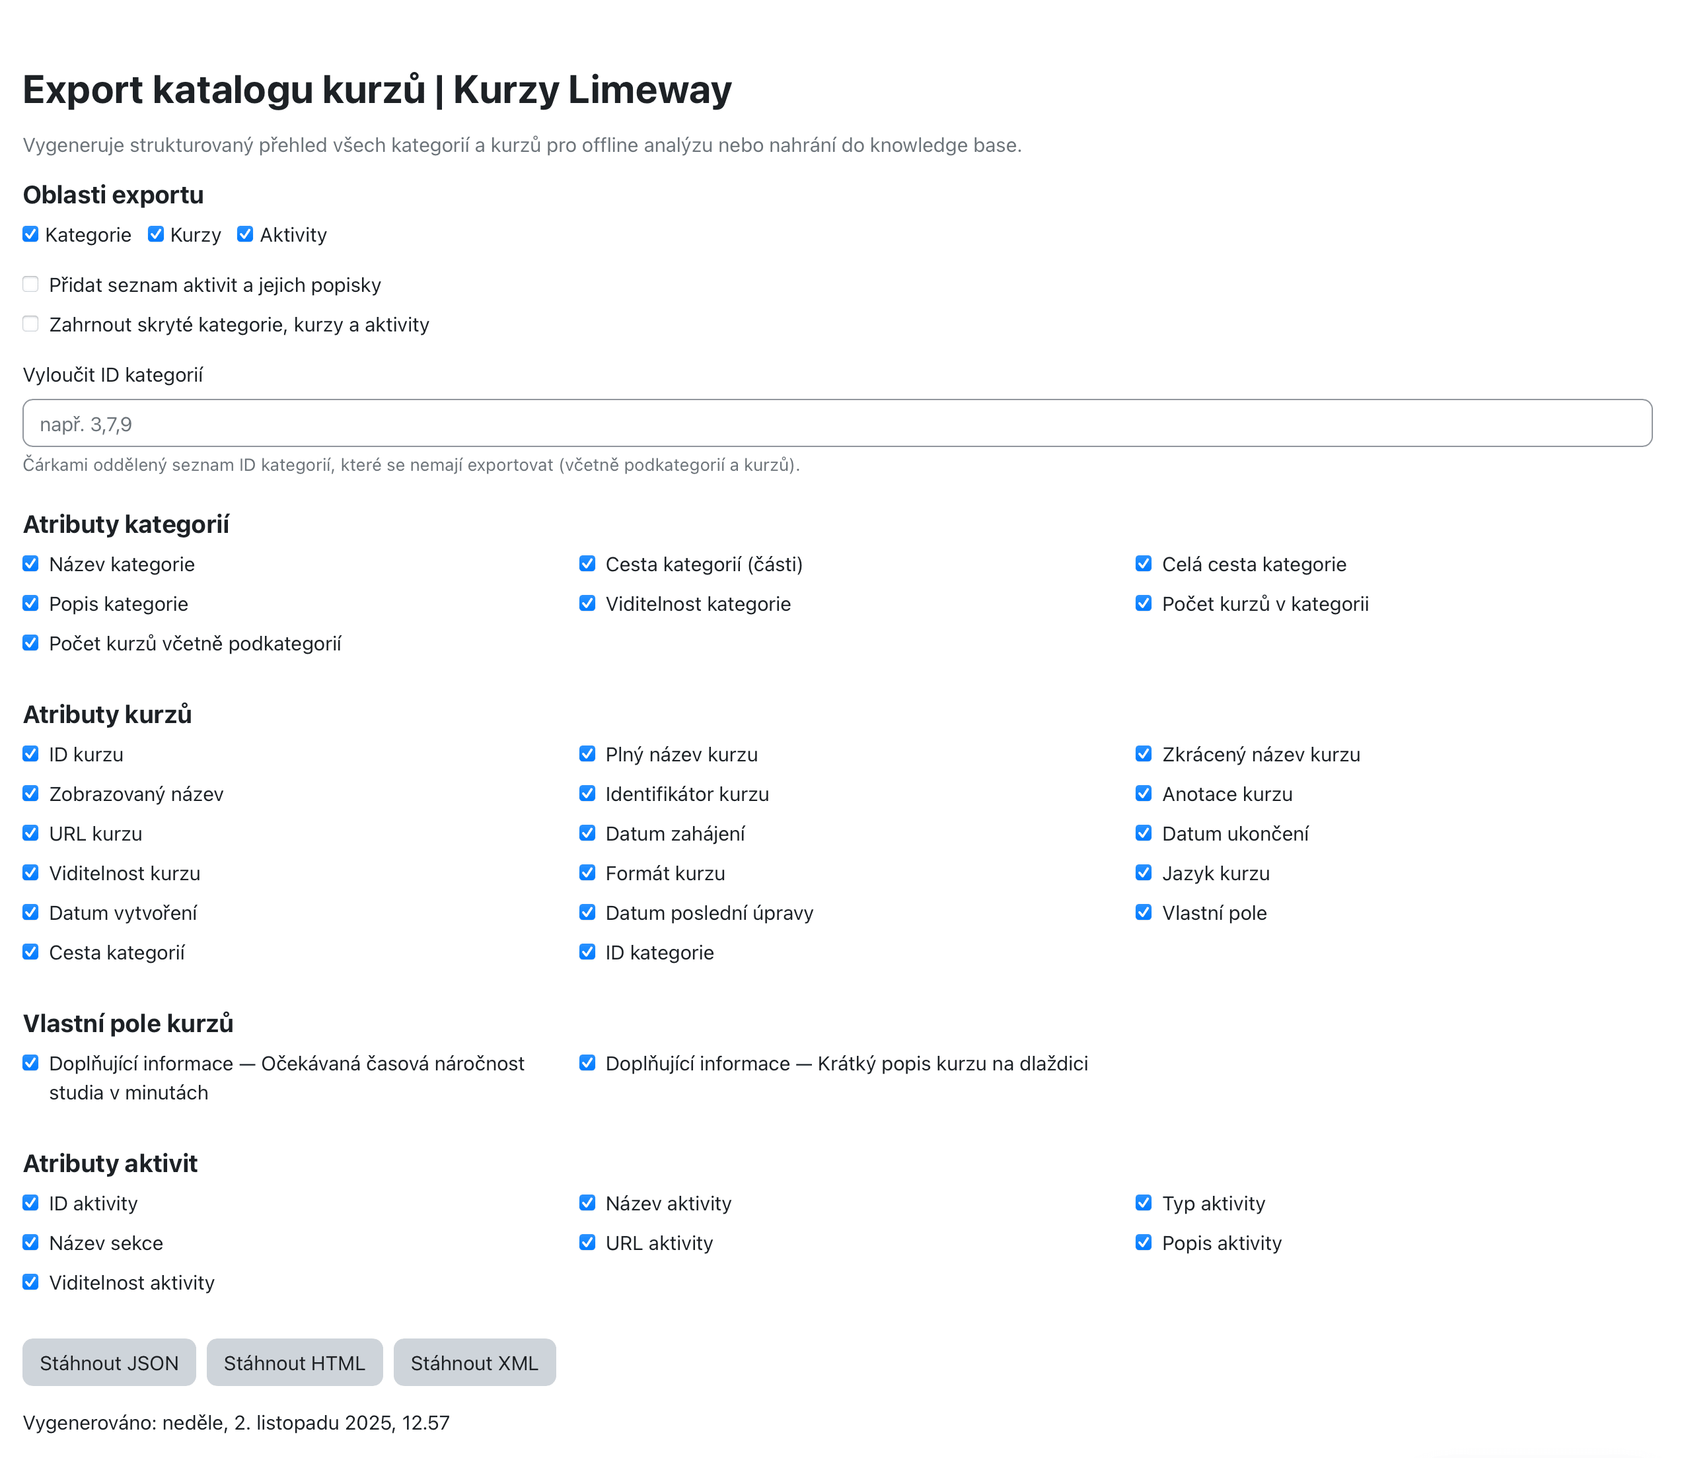Click the Vyloučit ID kategorií input field

tap(837, 424)
